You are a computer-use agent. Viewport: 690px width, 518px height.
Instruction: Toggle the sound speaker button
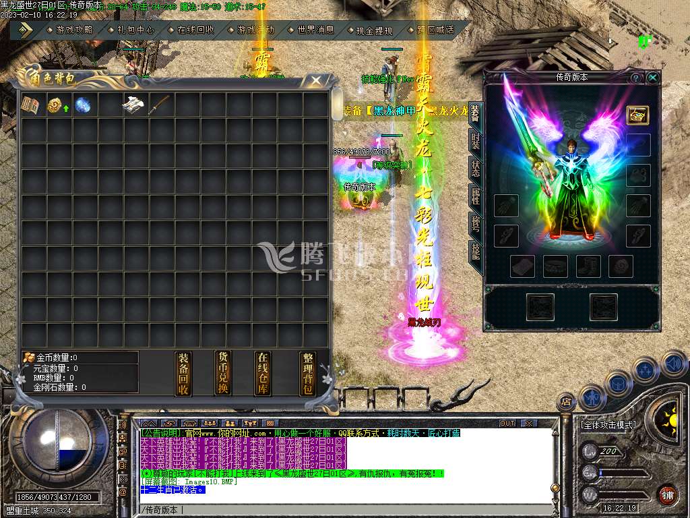[x=673, y=364]
